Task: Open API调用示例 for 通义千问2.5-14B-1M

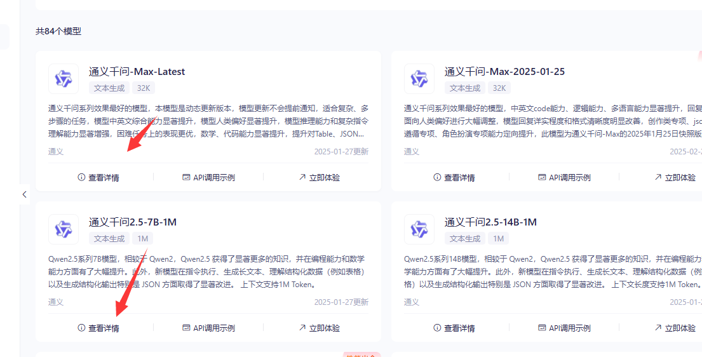Action: (564, 328)
